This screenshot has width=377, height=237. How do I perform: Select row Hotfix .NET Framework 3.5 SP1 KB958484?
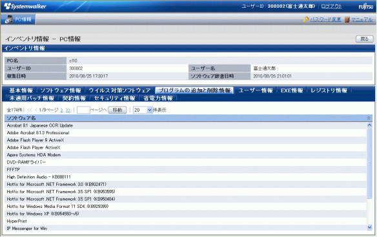(185, 199)
